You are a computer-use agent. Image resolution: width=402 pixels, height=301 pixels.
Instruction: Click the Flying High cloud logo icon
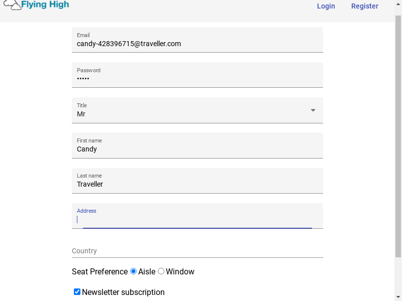[x=12, y=5]
